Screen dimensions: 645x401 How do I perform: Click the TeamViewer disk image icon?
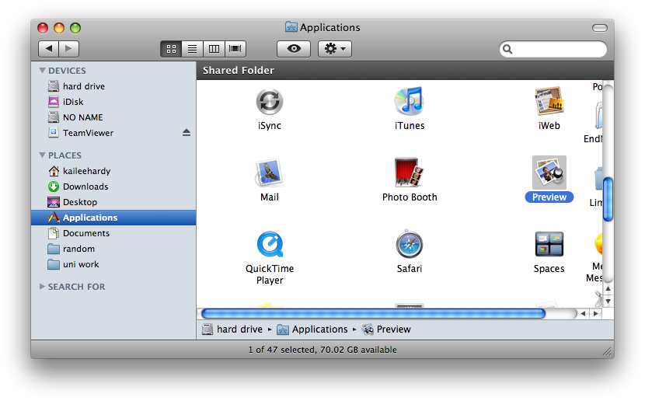54,132
